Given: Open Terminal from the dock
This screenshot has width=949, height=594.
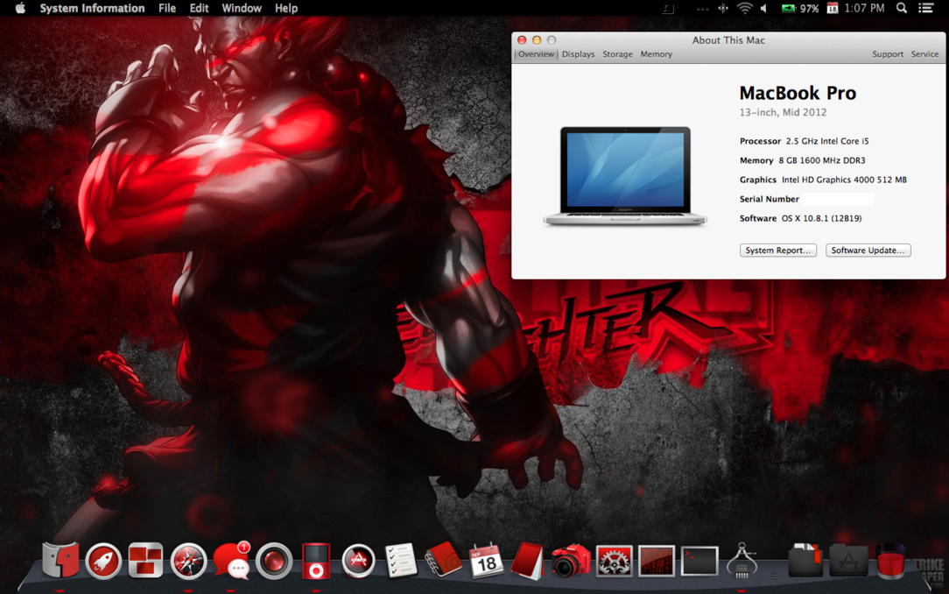Looking at the screenshot, I should point(699,561).
